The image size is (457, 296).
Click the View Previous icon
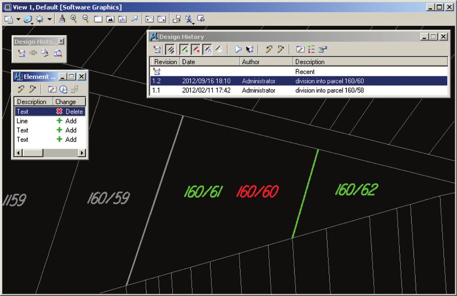pos(150,20)
